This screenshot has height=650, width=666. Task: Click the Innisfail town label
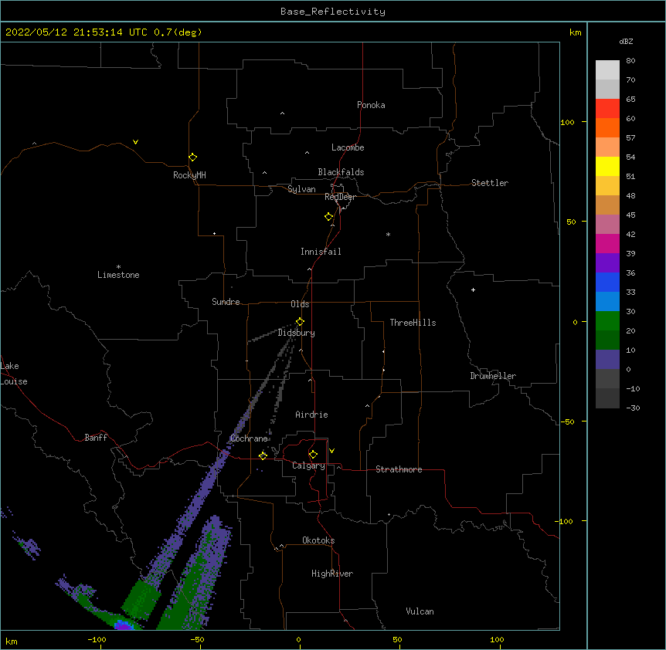(321, 252)
